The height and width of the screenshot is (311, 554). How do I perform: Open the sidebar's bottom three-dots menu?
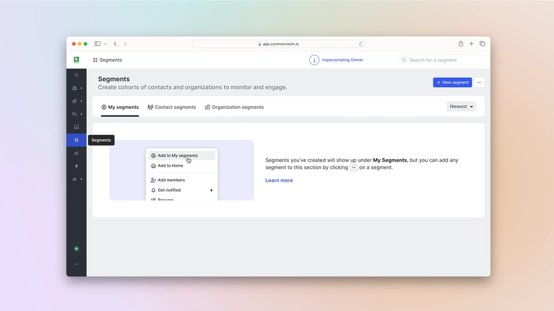pos(76,264)
